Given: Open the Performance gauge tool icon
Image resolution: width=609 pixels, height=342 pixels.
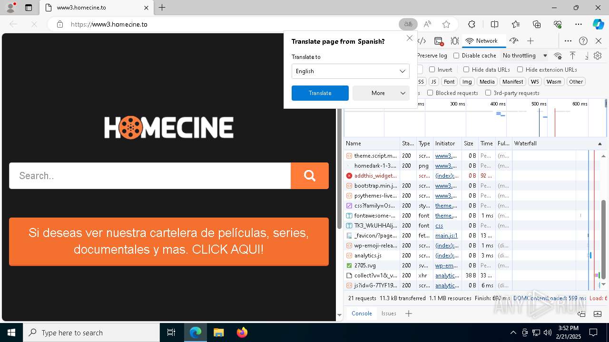Looking at the screenshot, I should [513, 41].
